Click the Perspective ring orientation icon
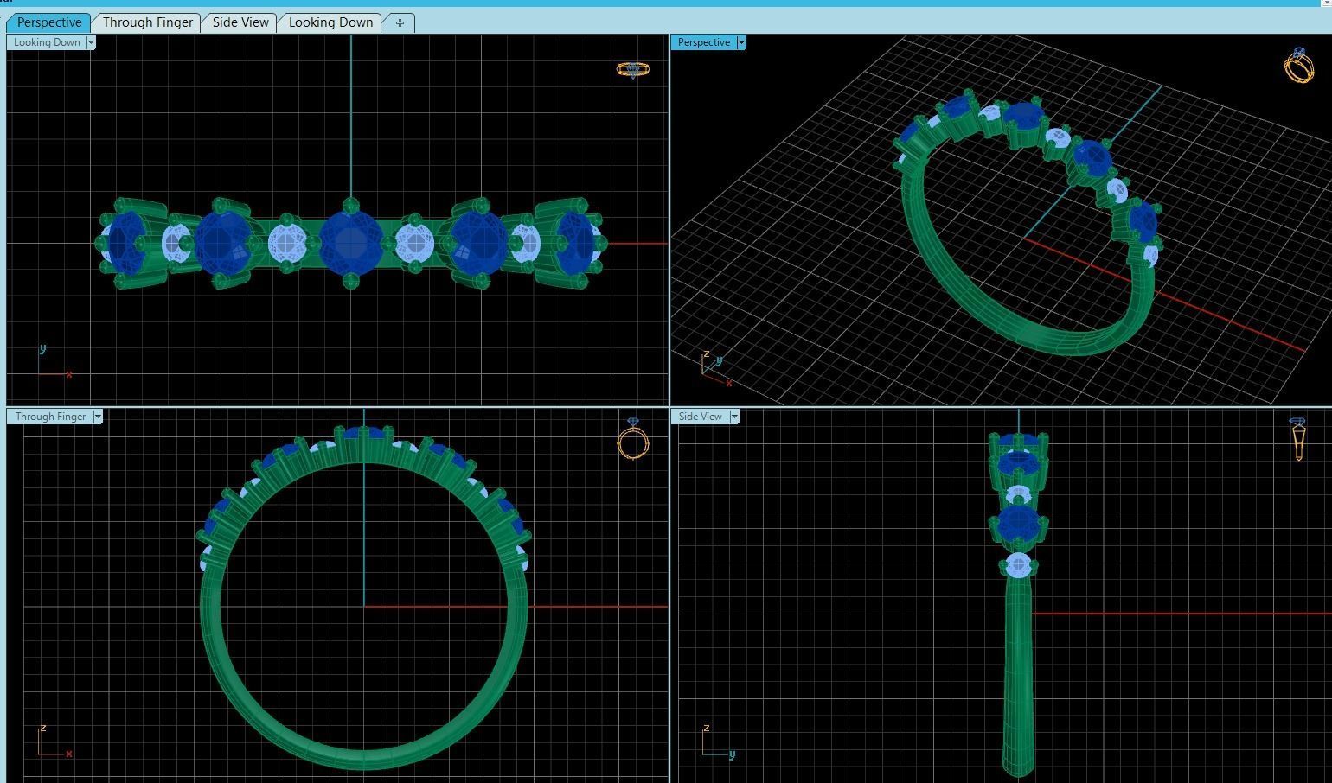Image resolution: width=1332 pixels, height=783 pixels. pyautogui.click(x=1298, y=66)
